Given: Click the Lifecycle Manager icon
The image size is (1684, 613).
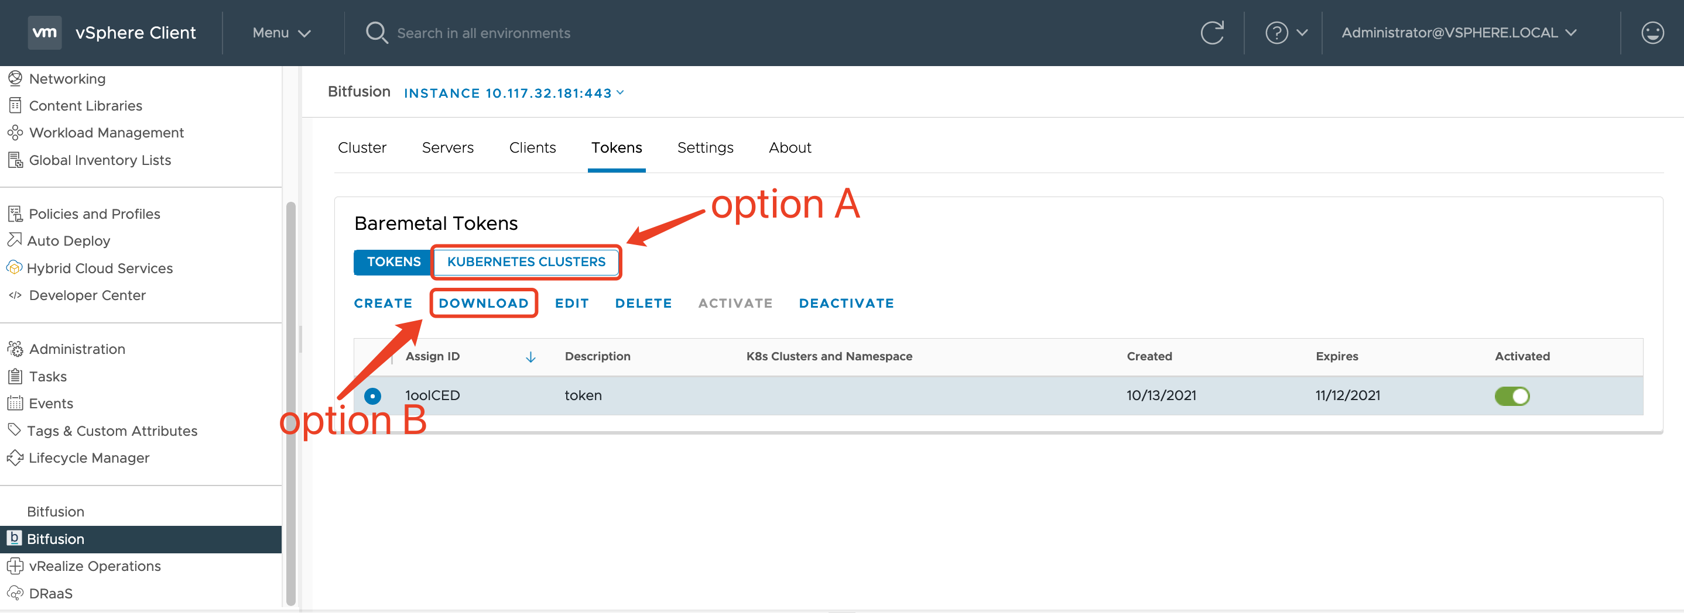Looking at the screenshot, I should click(x=15, y=457).
